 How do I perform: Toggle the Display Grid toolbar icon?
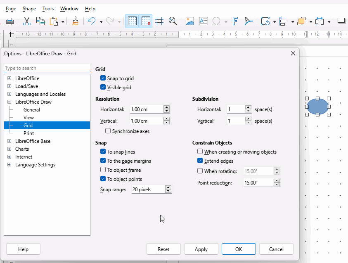(132, 21)
